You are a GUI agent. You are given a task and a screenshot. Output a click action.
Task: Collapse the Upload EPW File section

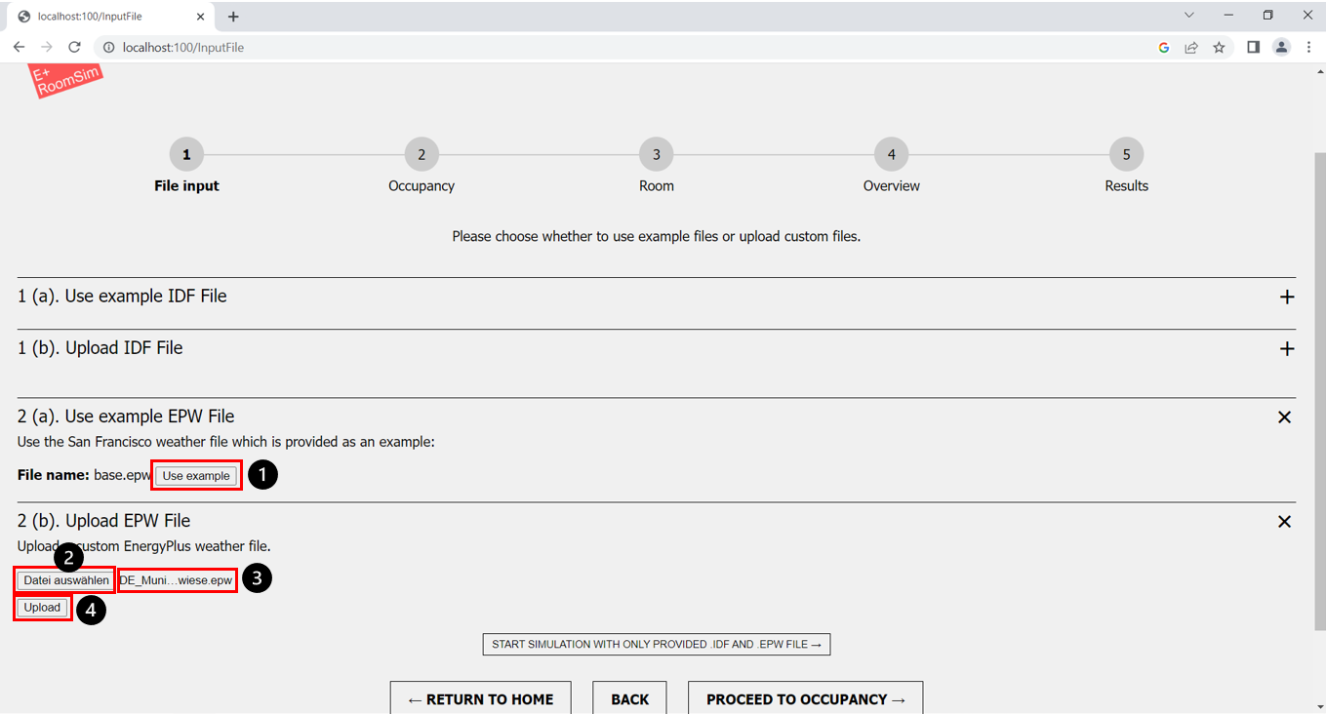(x=1284, y=521)
